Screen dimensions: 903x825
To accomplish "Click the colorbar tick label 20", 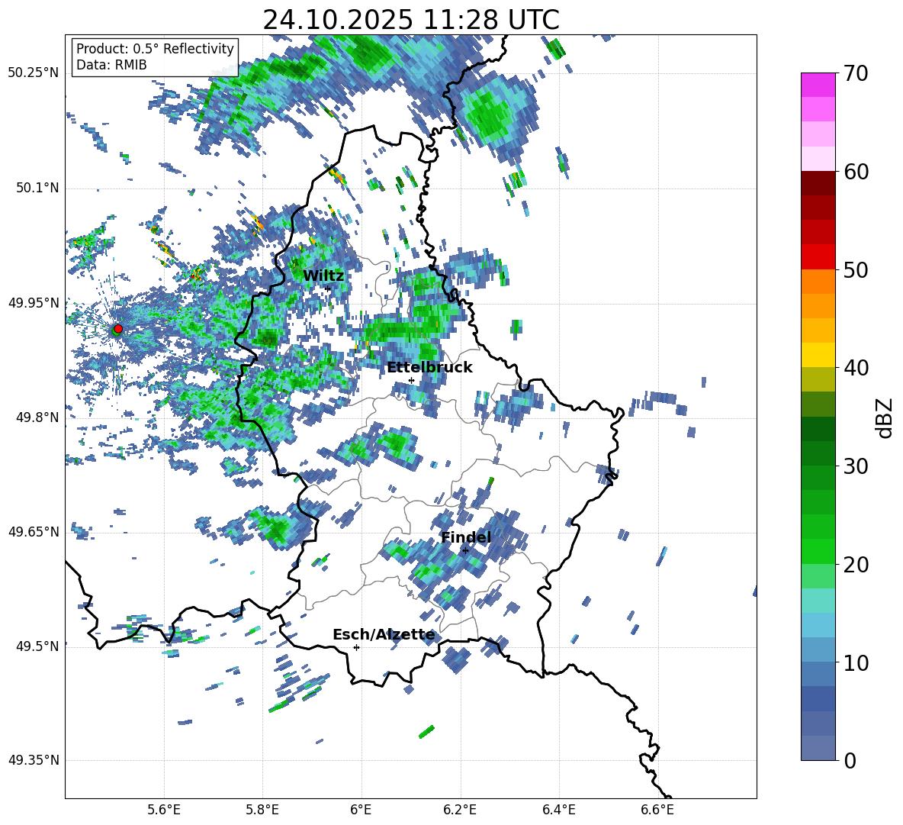I will (855, 565).
